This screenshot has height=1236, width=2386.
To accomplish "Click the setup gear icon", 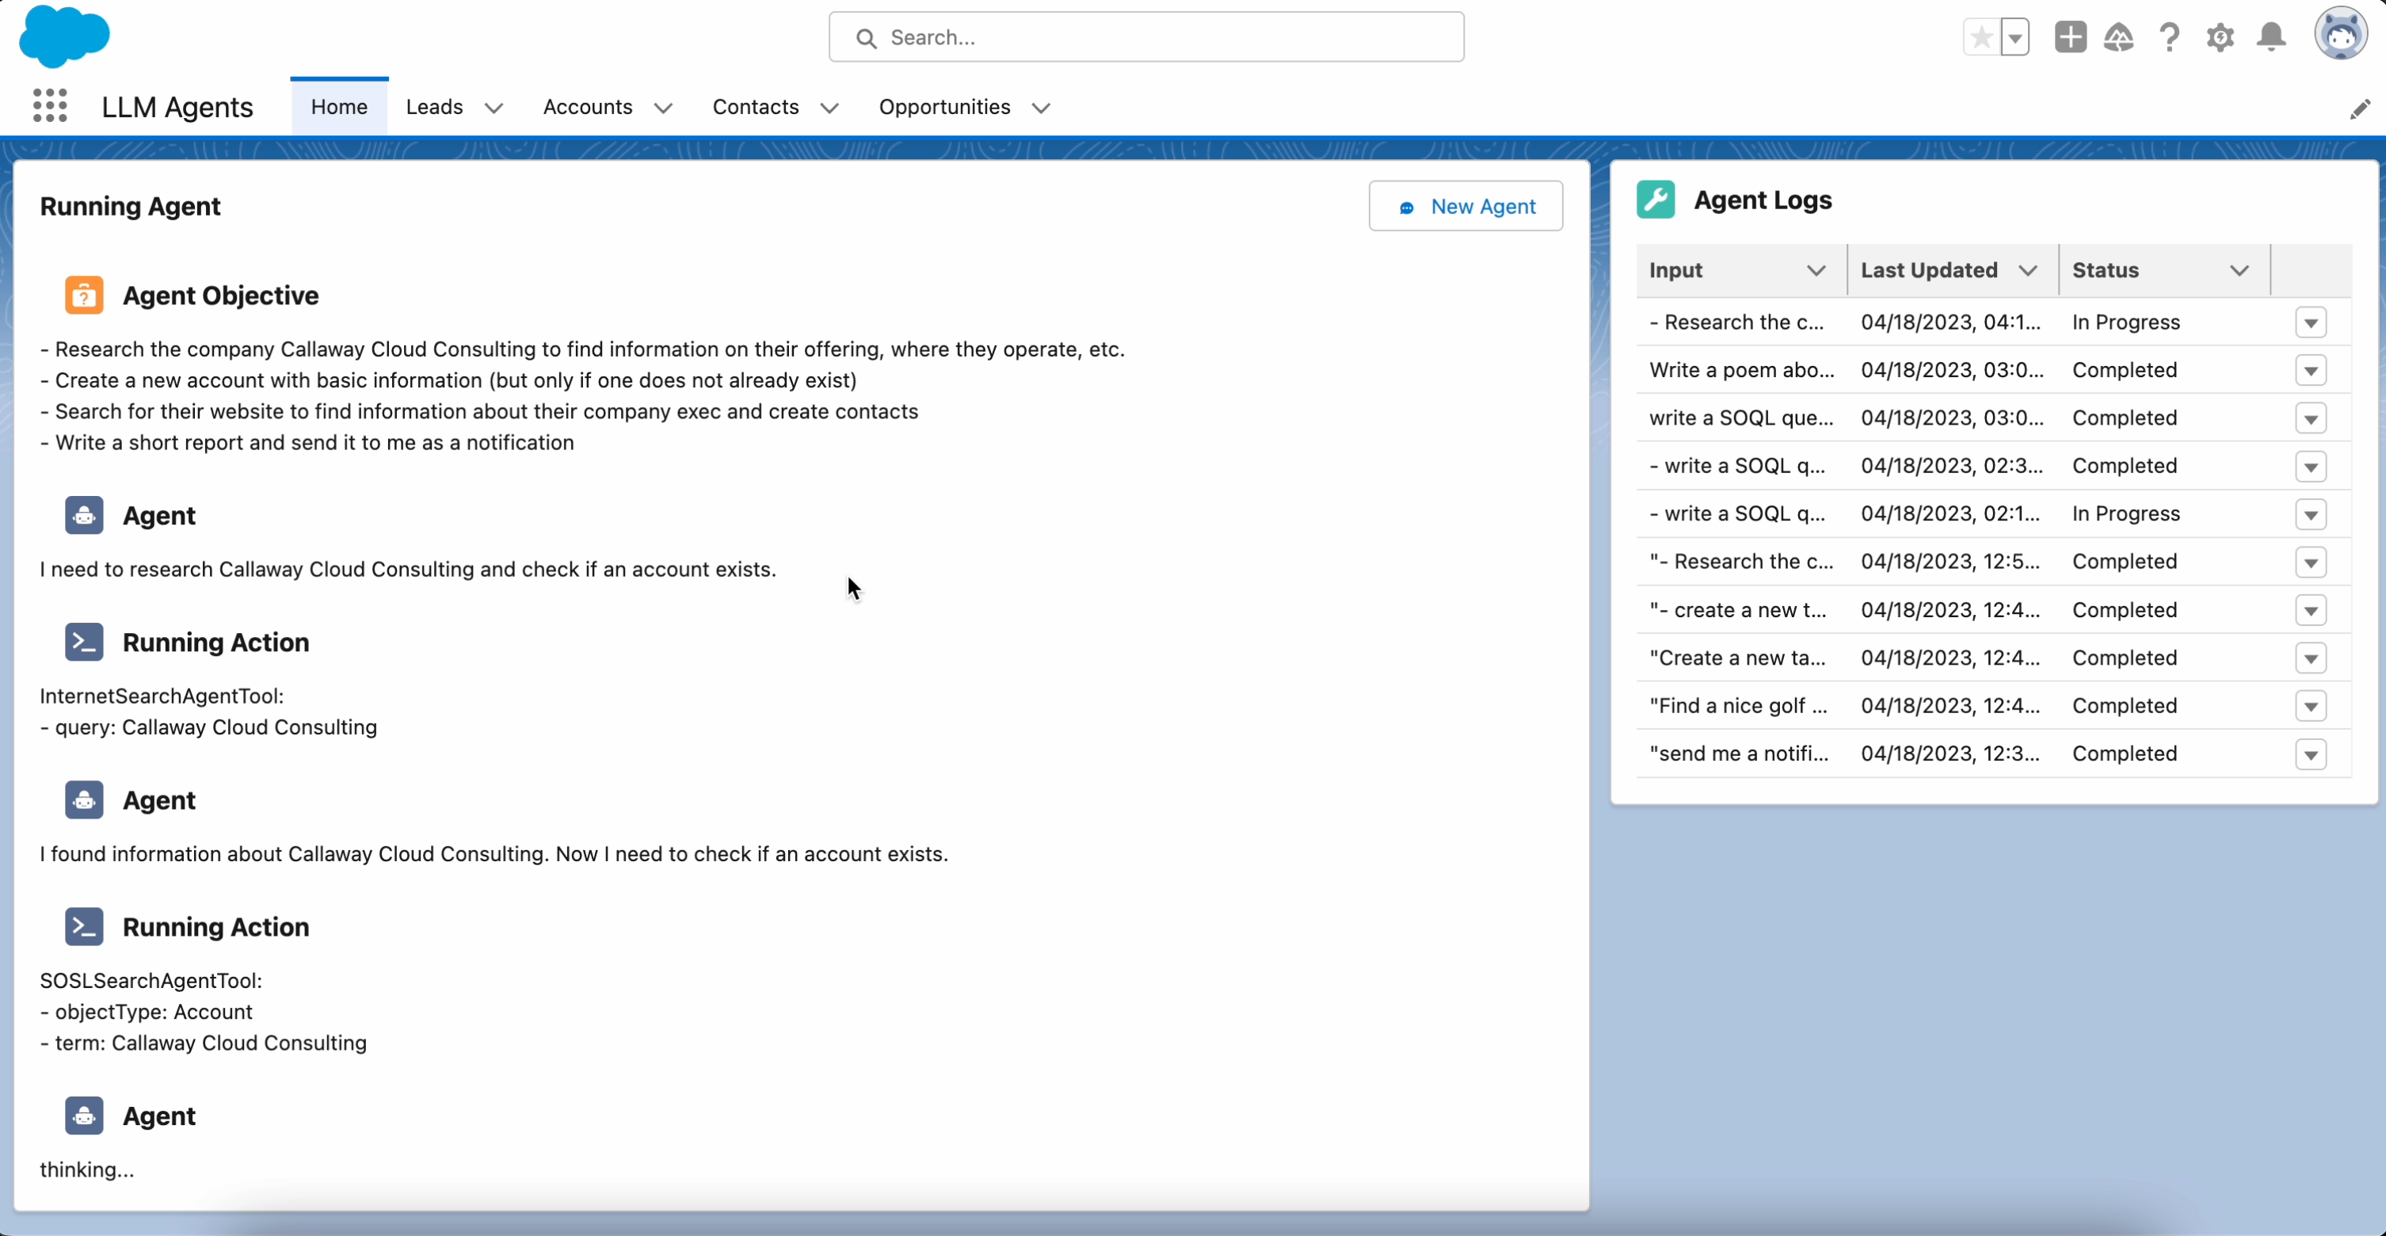I will click(x=2220, y=35).
